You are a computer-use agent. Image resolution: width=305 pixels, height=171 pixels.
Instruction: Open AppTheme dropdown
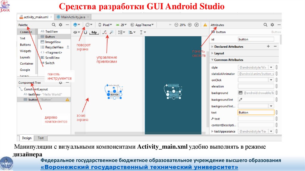pos(142,25)
